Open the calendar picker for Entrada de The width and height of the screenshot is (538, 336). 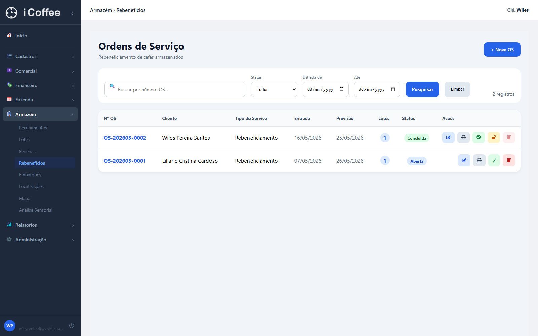click(342, 89)
